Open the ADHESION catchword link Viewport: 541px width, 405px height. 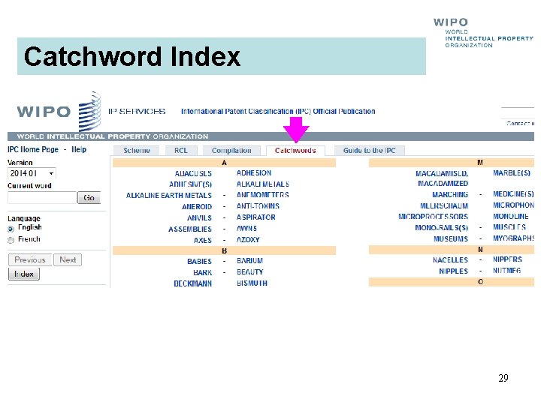(x=254, y=173)
